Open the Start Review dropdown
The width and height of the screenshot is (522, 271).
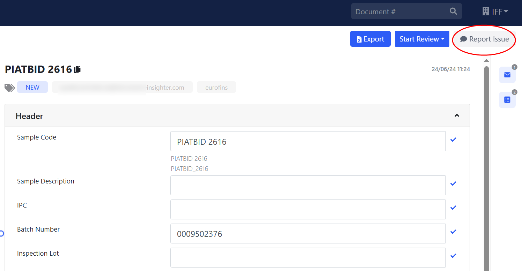coord(422,39)
